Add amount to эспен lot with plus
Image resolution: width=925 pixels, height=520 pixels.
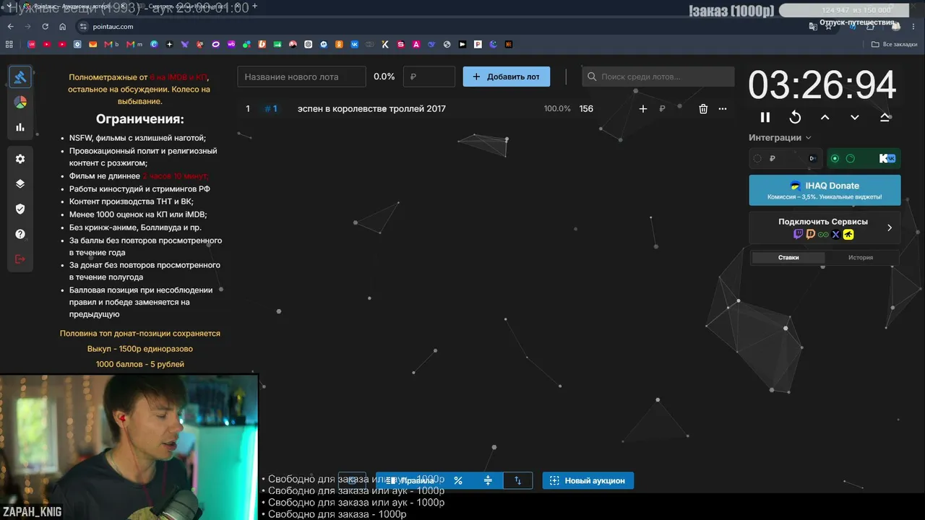(643, 109)
